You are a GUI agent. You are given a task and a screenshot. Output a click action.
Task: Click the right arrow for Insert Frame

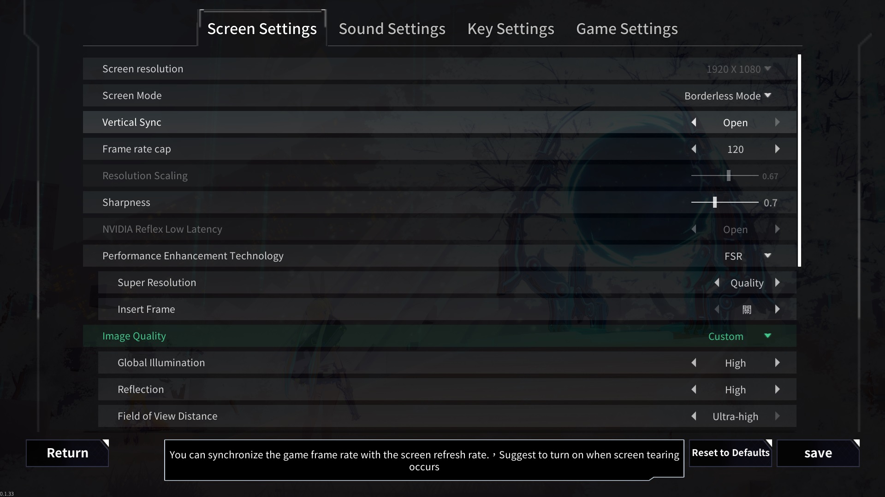778,310
